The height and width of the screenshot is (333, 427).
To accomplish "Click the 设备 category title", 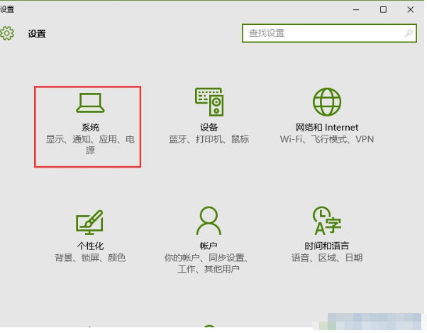I will click(209, 127).
